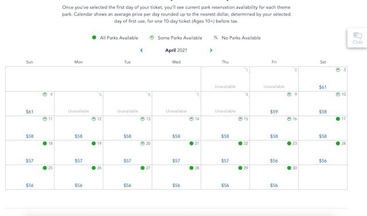Click the green dot on April 30
This screenshot has height=216, width=367.
pyautogui.click(x=289, y=168)
